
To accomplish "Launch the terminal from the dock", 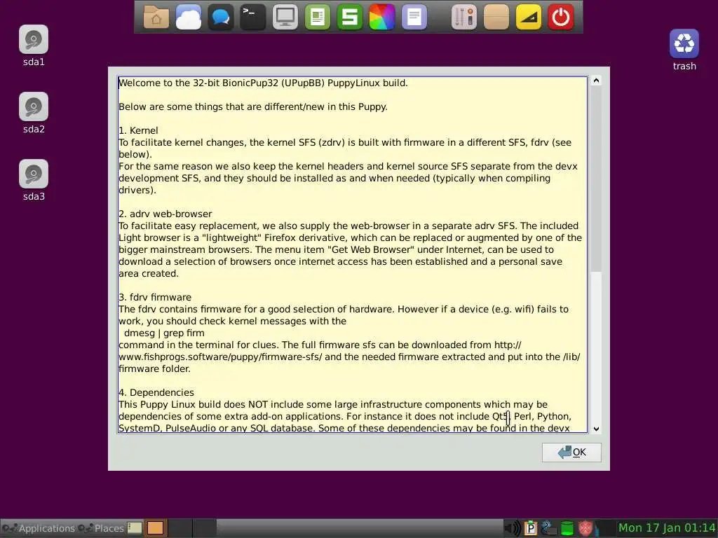I will 252,18.
